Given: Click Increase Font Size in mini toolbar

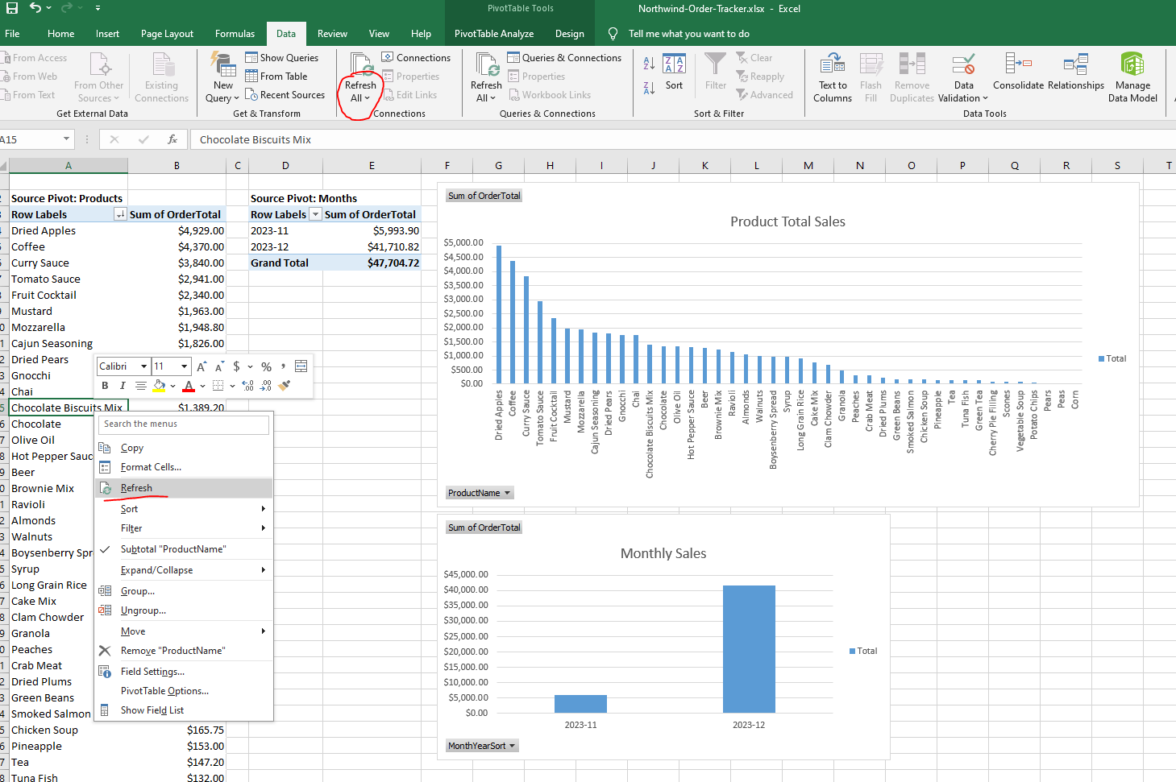Looking at the screenshot, I should pyautogui.click(x=202, y=366).
